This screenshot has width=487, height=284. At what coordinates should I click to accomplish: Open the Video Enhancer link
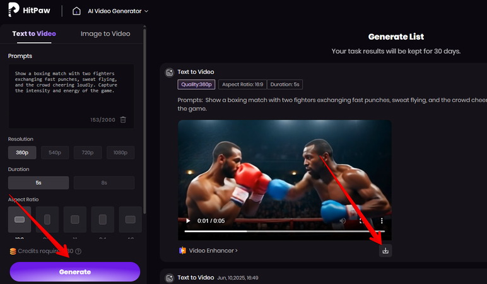click(213, 251)
